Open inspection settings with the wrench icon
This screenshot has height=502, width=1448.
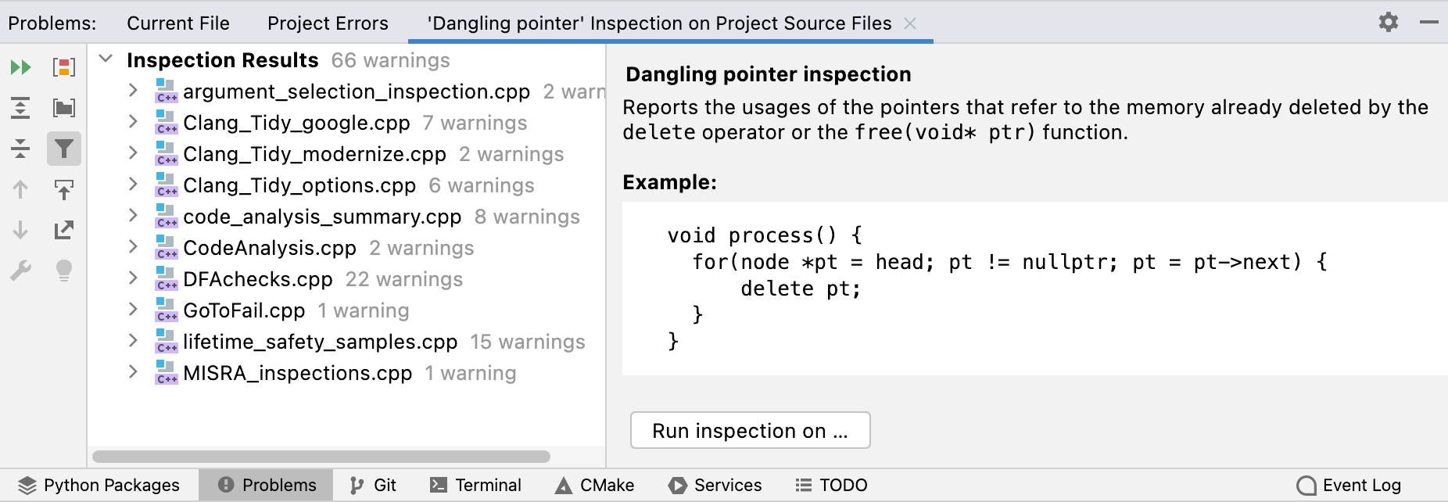(21, 271)
